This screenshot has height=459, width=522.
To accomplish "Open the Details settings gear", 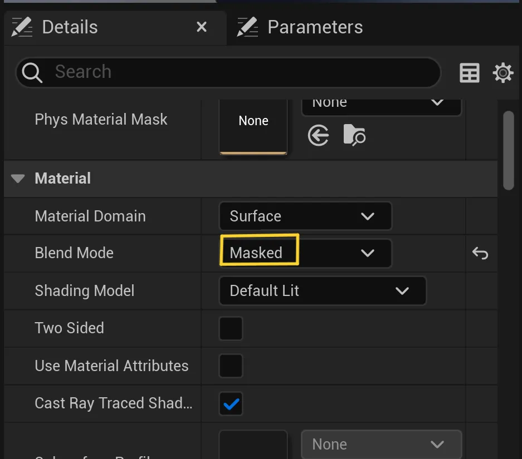I will click(x=503, y=72).
